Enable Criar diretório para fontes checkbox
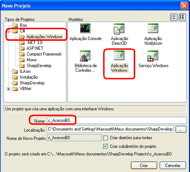Screen dimensions: 190x172 106,138
